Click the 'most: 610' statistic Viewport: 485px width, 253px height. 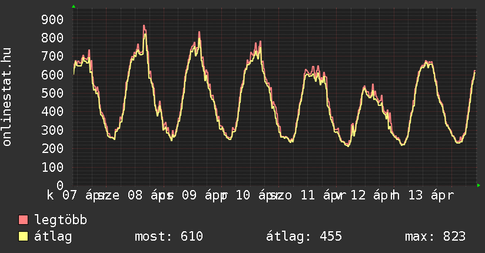coord(168,237)
